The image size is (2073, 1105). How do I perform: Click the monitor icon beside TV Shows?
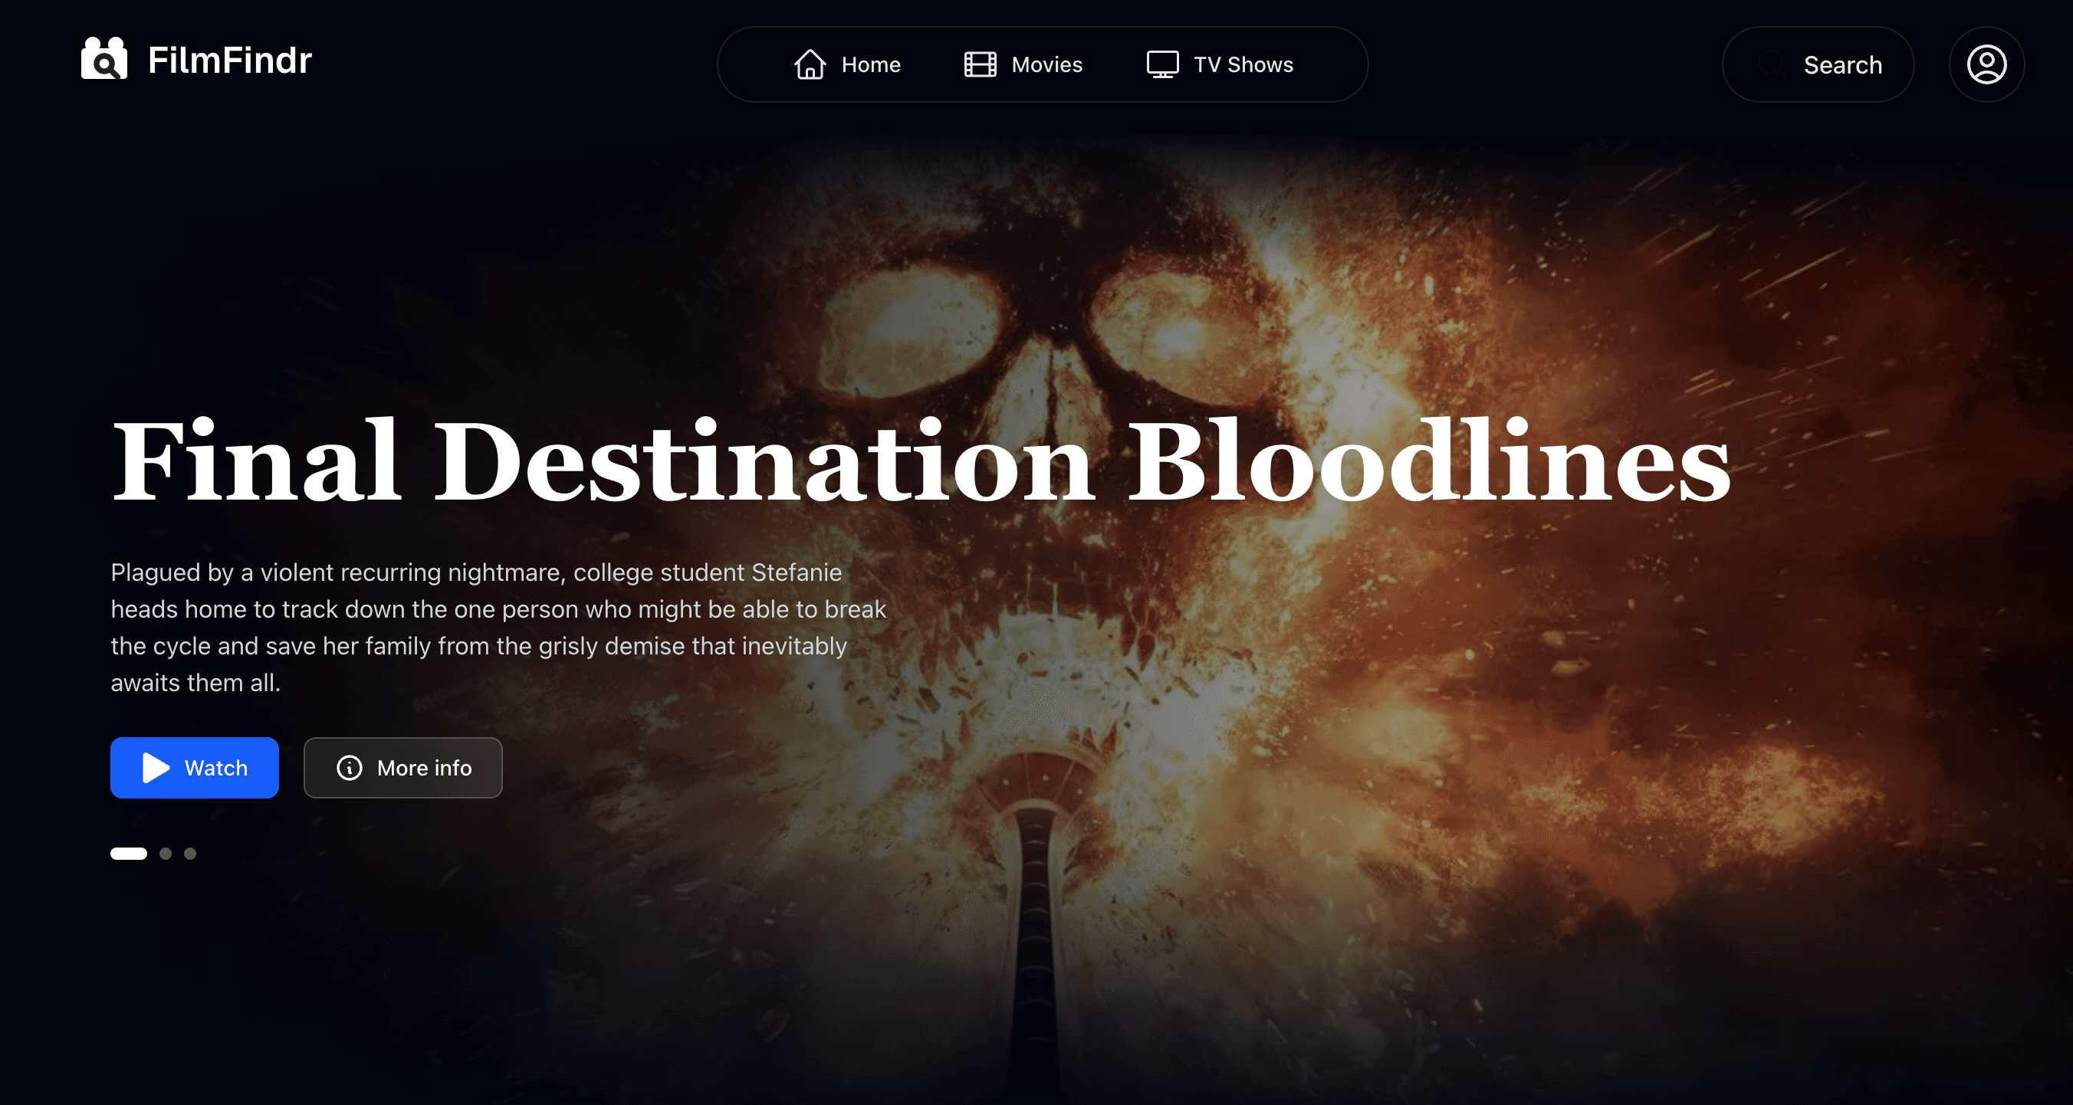point(1162,64)
